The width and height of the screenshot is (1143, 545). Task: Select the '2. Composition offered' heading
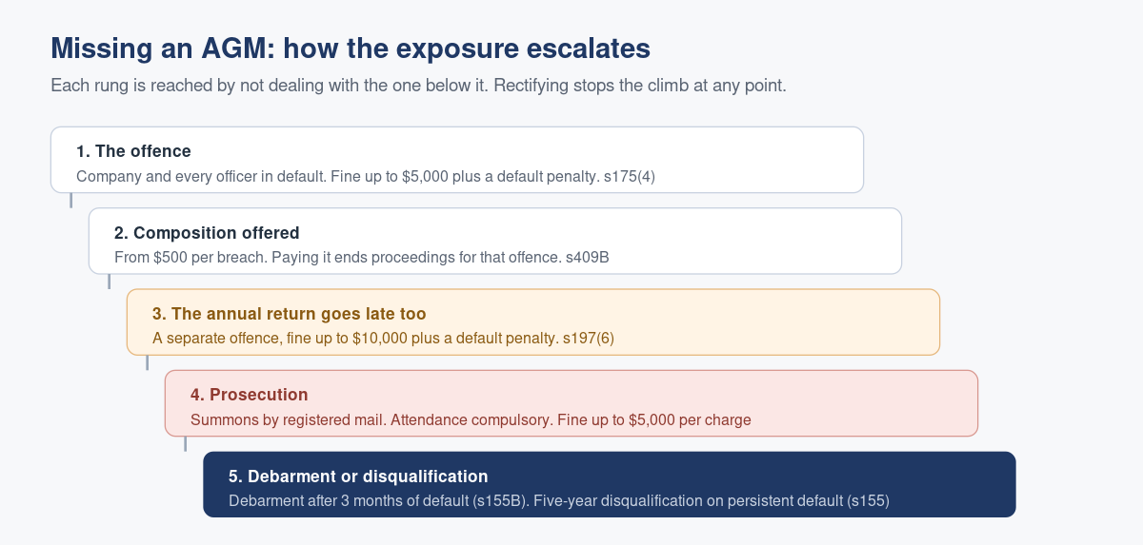coord(207,233)
